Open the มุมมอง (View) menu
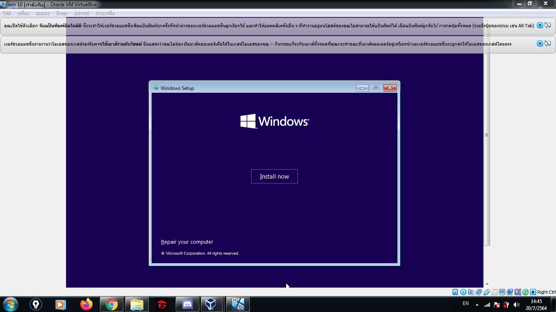The width and height of the screenshot is (556, 312). tap(42, 13)
